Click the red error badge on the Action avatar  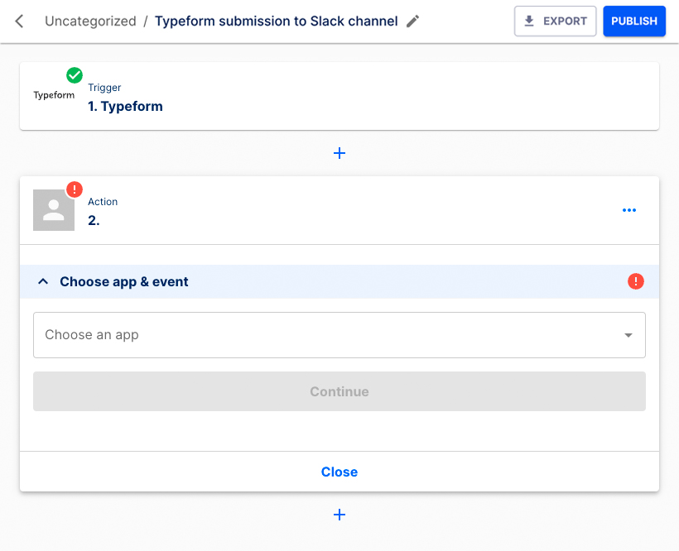pyautogui.click(x=74, y=189)
